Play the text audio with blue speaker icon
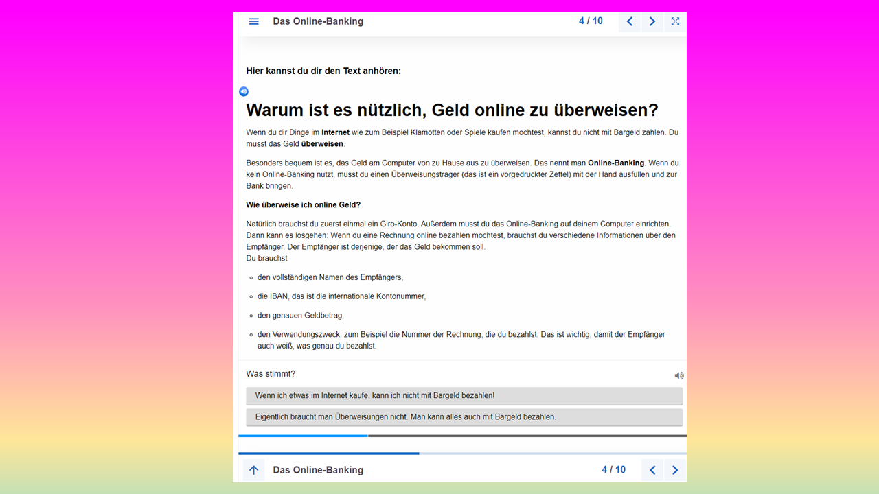879x494 pixels. tap(244, 91)
